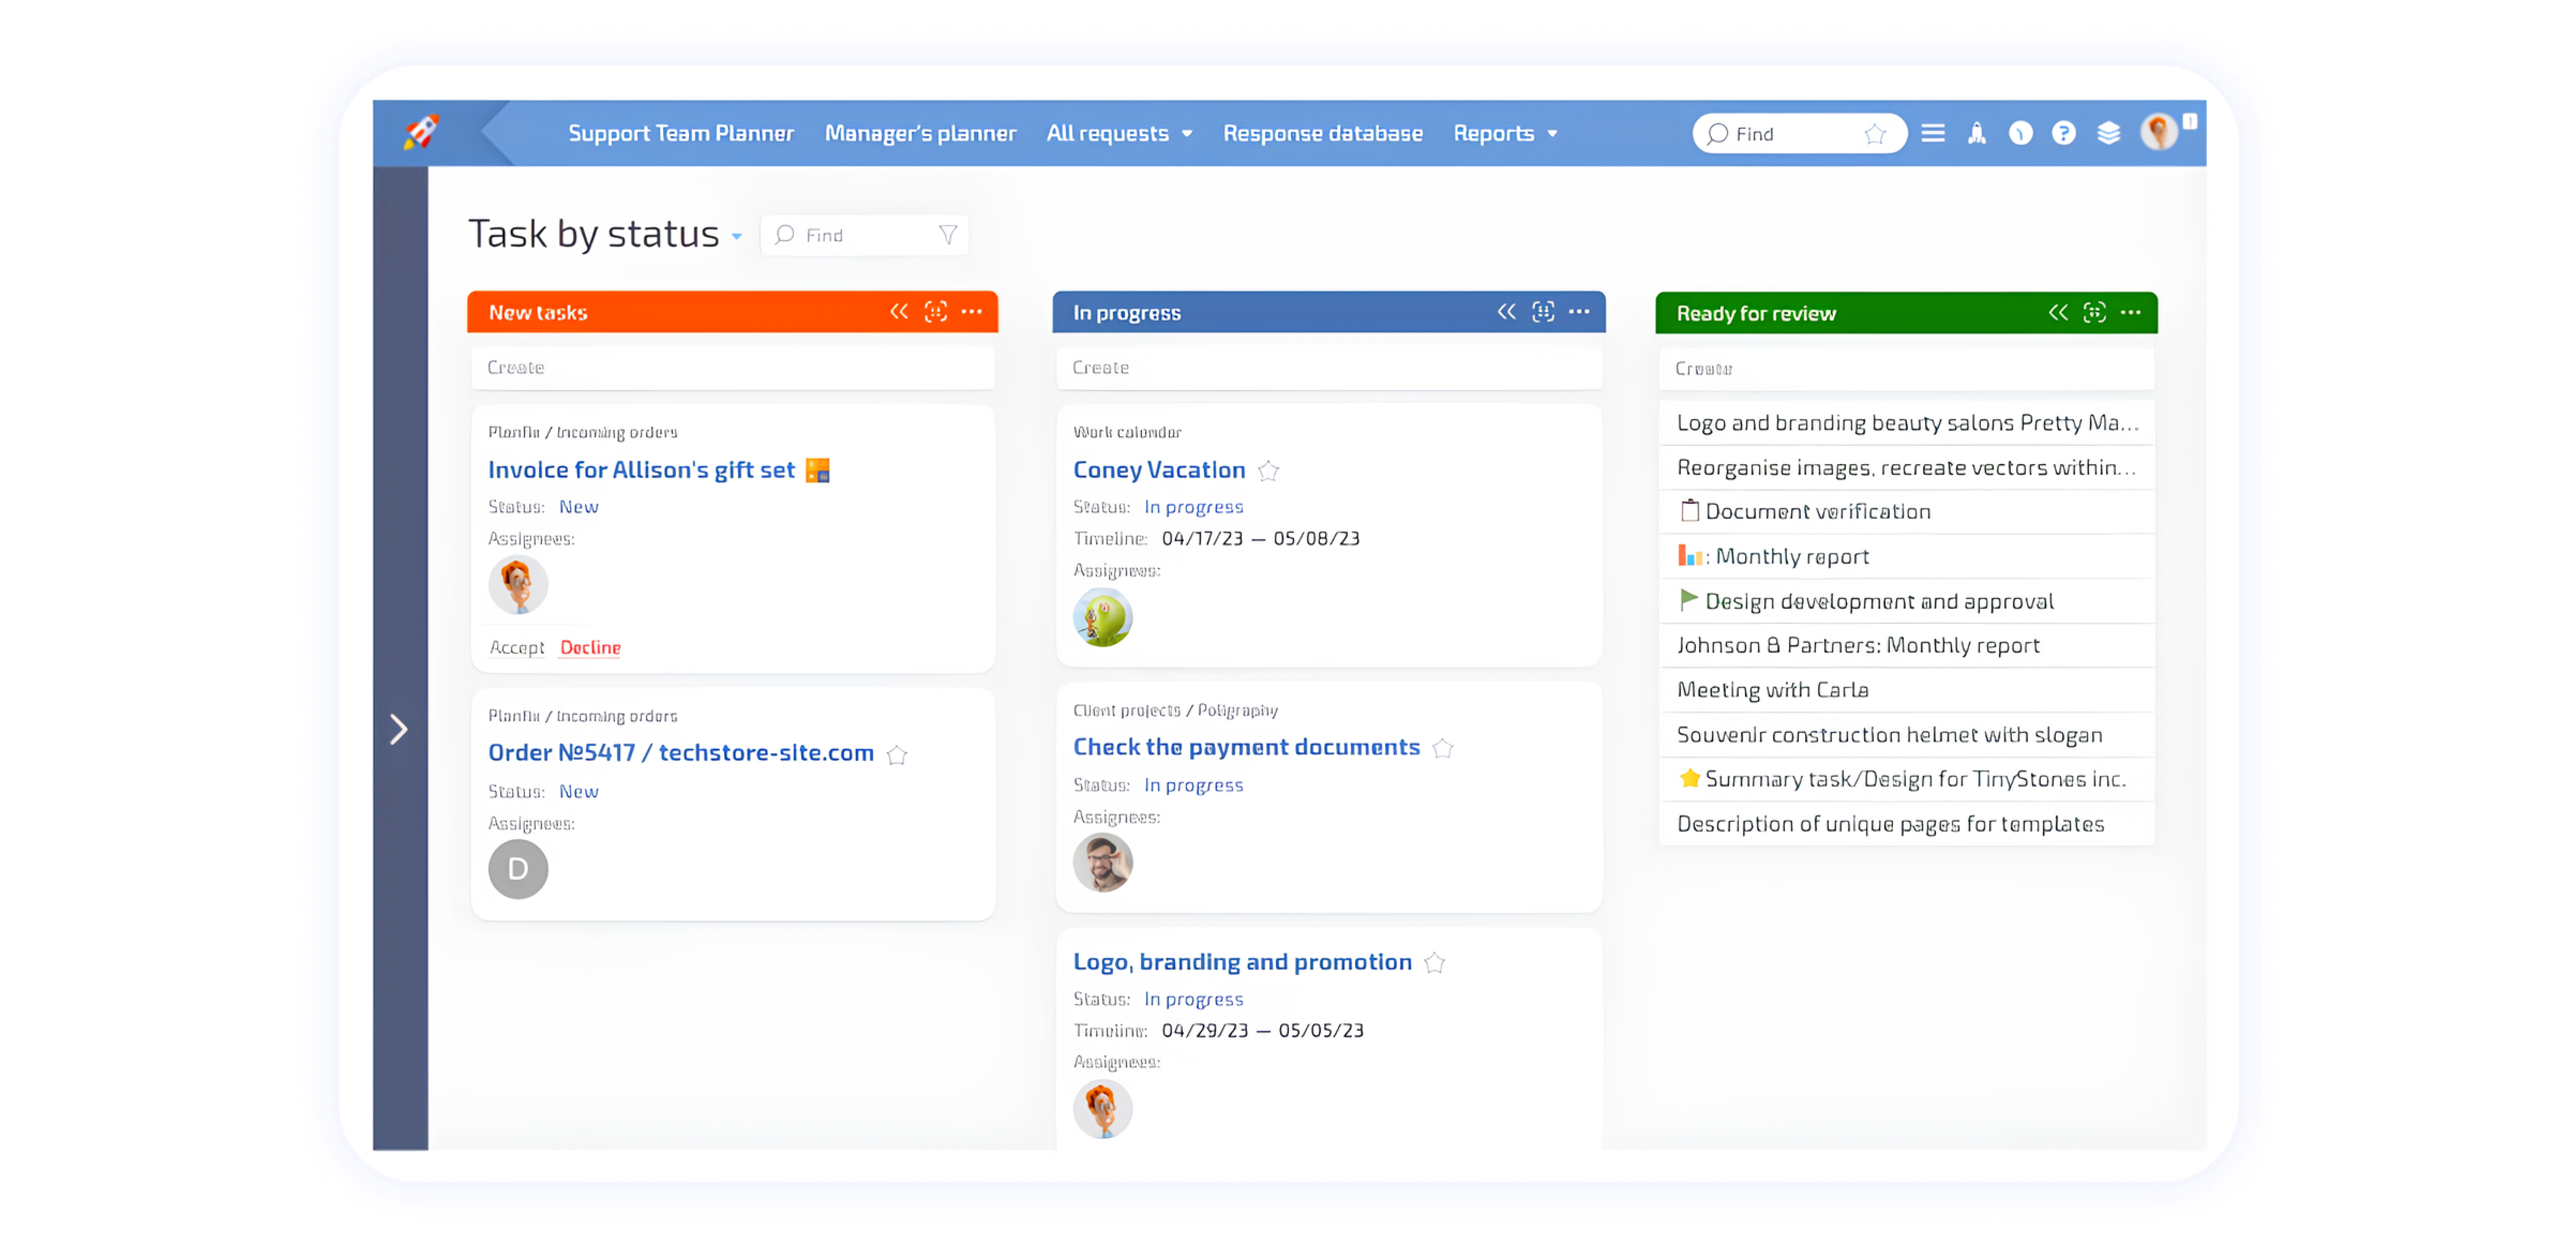The width and height of the screenshot is (2576, 1249).
Task: Go to Support Team Planner
Action: coord(681,134)
